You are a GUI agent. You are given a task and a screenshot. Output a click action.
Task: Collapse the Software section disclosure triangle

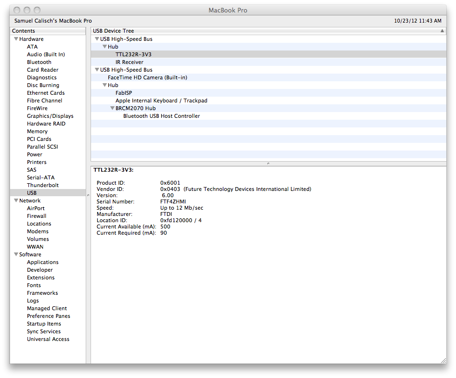click(16, 254)
